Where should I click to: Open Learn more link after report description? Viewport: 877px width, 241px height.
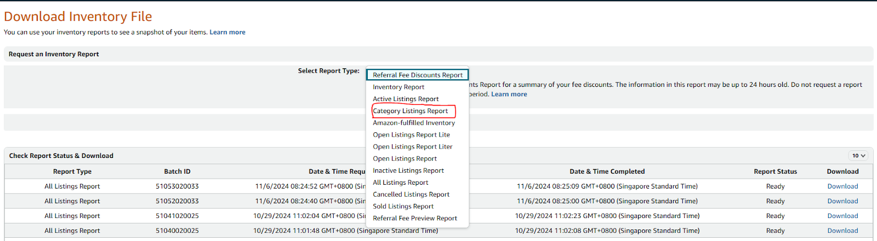coord(509,94)
